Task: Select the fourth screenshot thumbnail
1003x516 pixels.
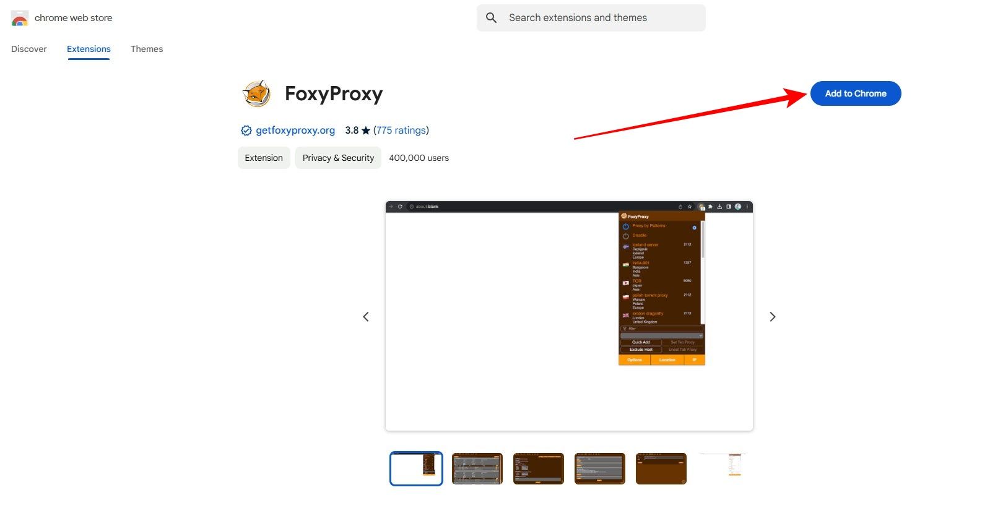Action: [x=600, y=468]
